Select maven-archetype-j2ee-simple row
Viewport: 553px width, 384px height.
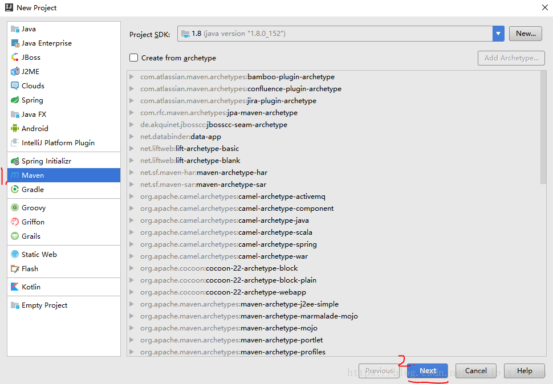pyautogui.click(x=334, y=304)
